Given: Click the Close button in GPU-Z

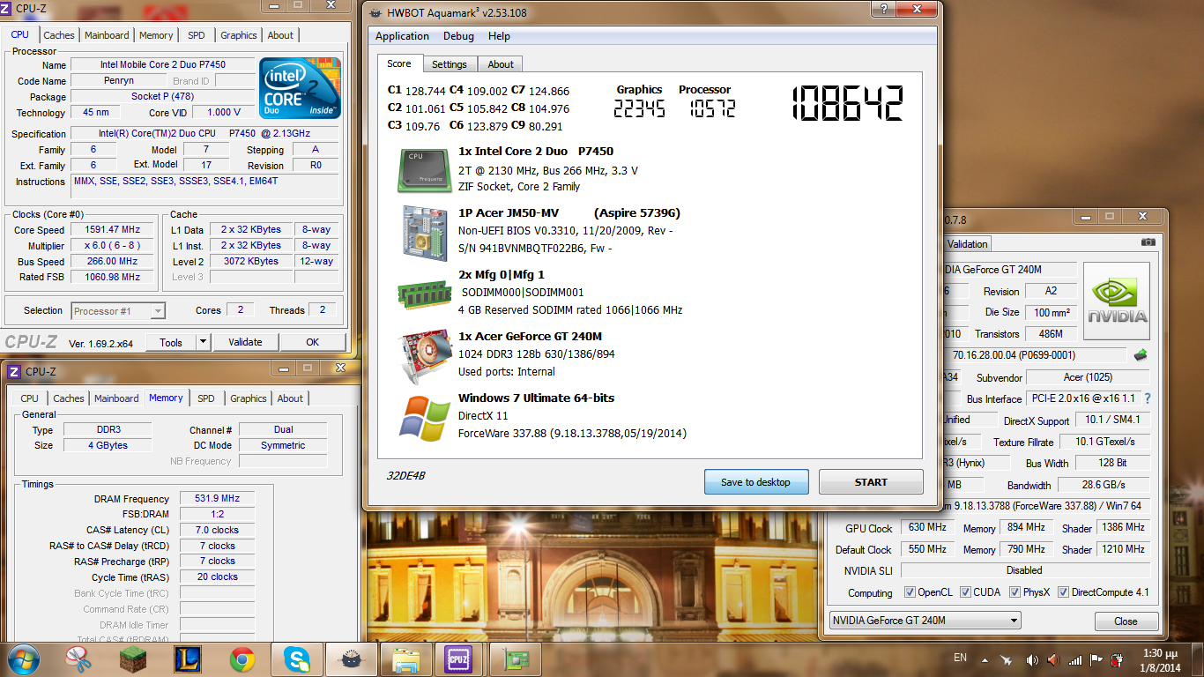Looking at the screenshot, I should coord(1126,621).
